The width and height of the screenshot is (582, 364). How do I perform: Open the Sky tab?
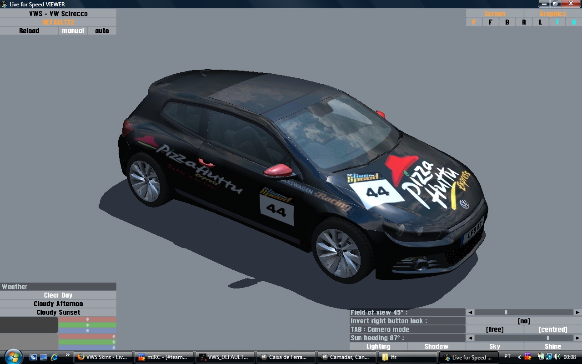(x=495, y=347)
